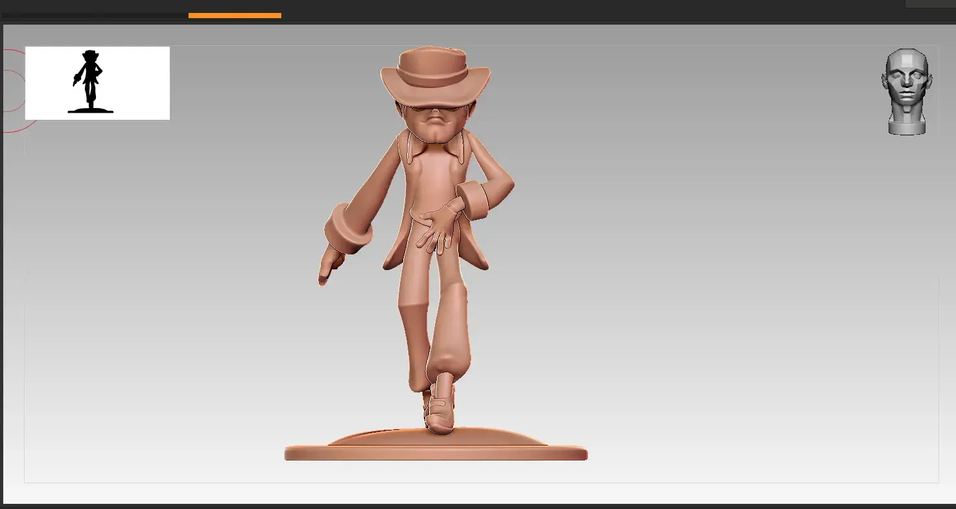Click the cowboy hat on the sculpted character
This screenshot has width=956, height=509.
click(435, 76)
